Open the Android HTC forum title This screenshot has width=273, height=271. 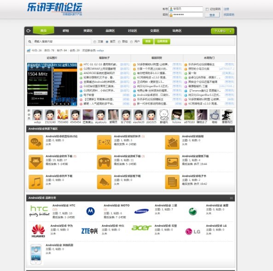(x=64, y=206)
